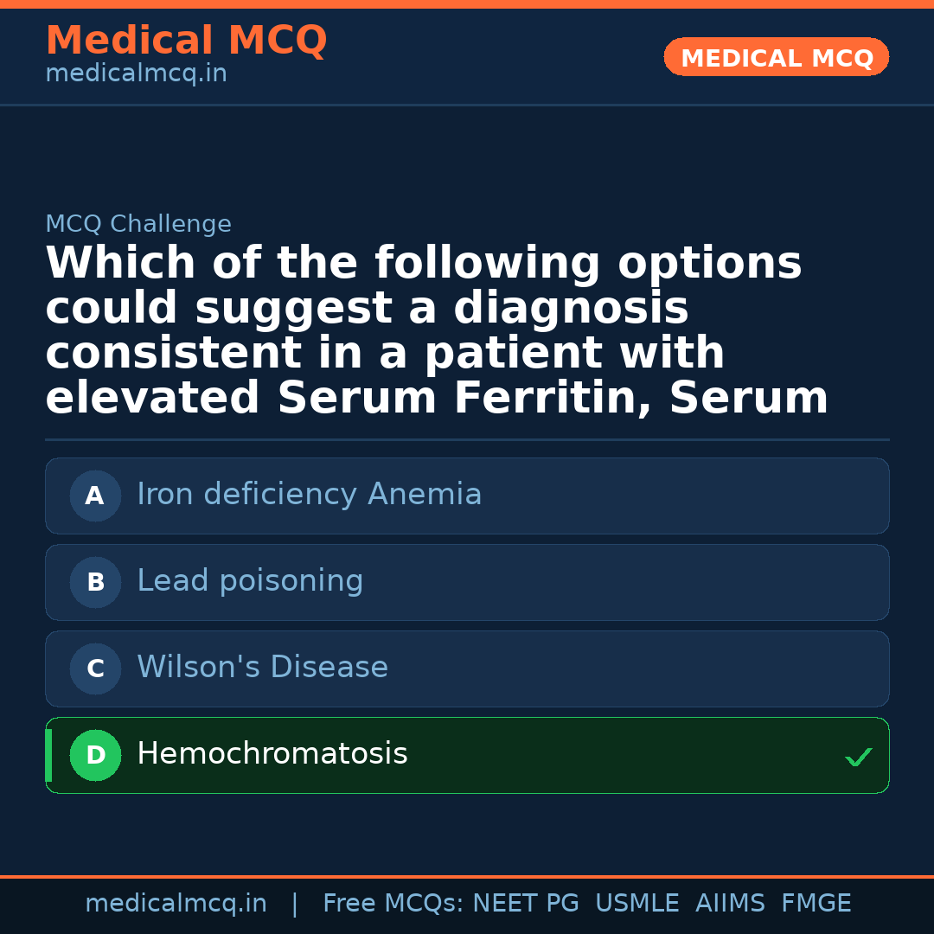Click USMLE in the footer

click(x=637, y=904)
